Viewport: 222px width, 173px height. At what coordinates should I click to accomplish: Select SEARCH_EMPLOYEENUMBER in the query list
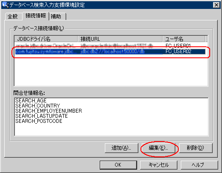pos(48,111)
